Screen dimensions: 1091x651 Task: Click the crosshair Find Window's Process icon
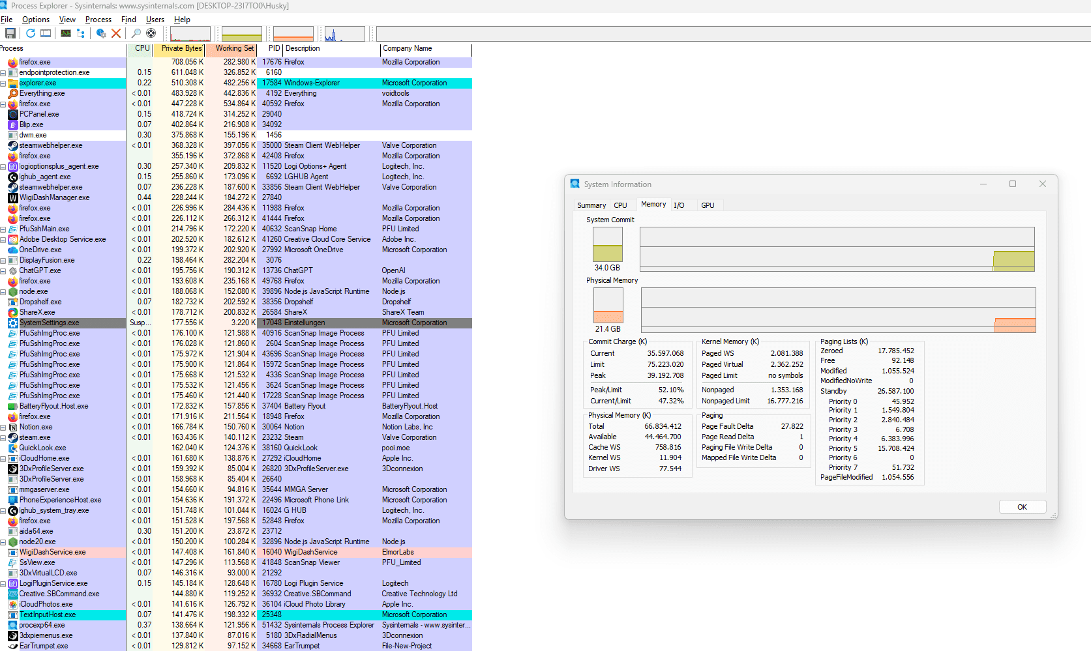[151, 33]
